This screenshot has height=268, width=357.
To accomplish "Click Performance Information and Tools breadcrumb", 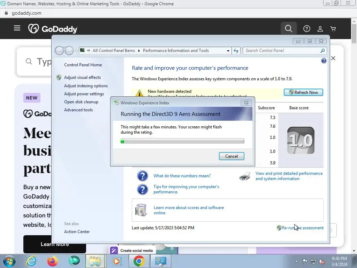I will 176,51.
